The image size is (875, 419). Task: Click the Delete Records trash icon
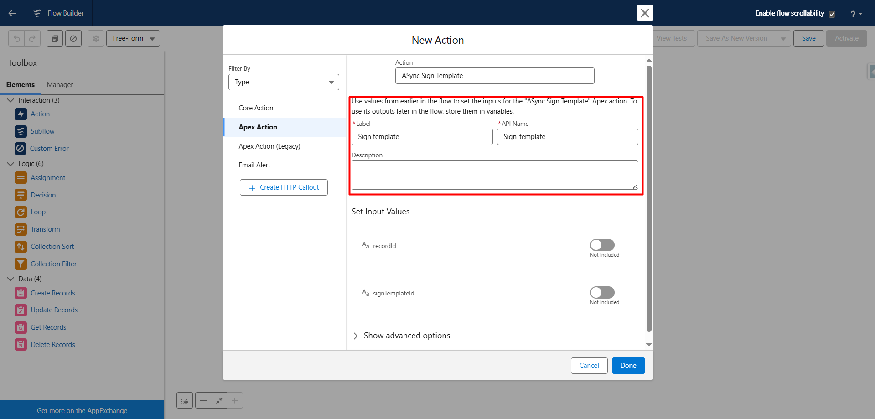tap(21, 345)
